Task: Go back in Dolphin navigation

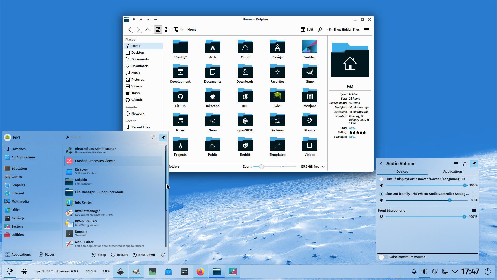Action: point(130,30)
